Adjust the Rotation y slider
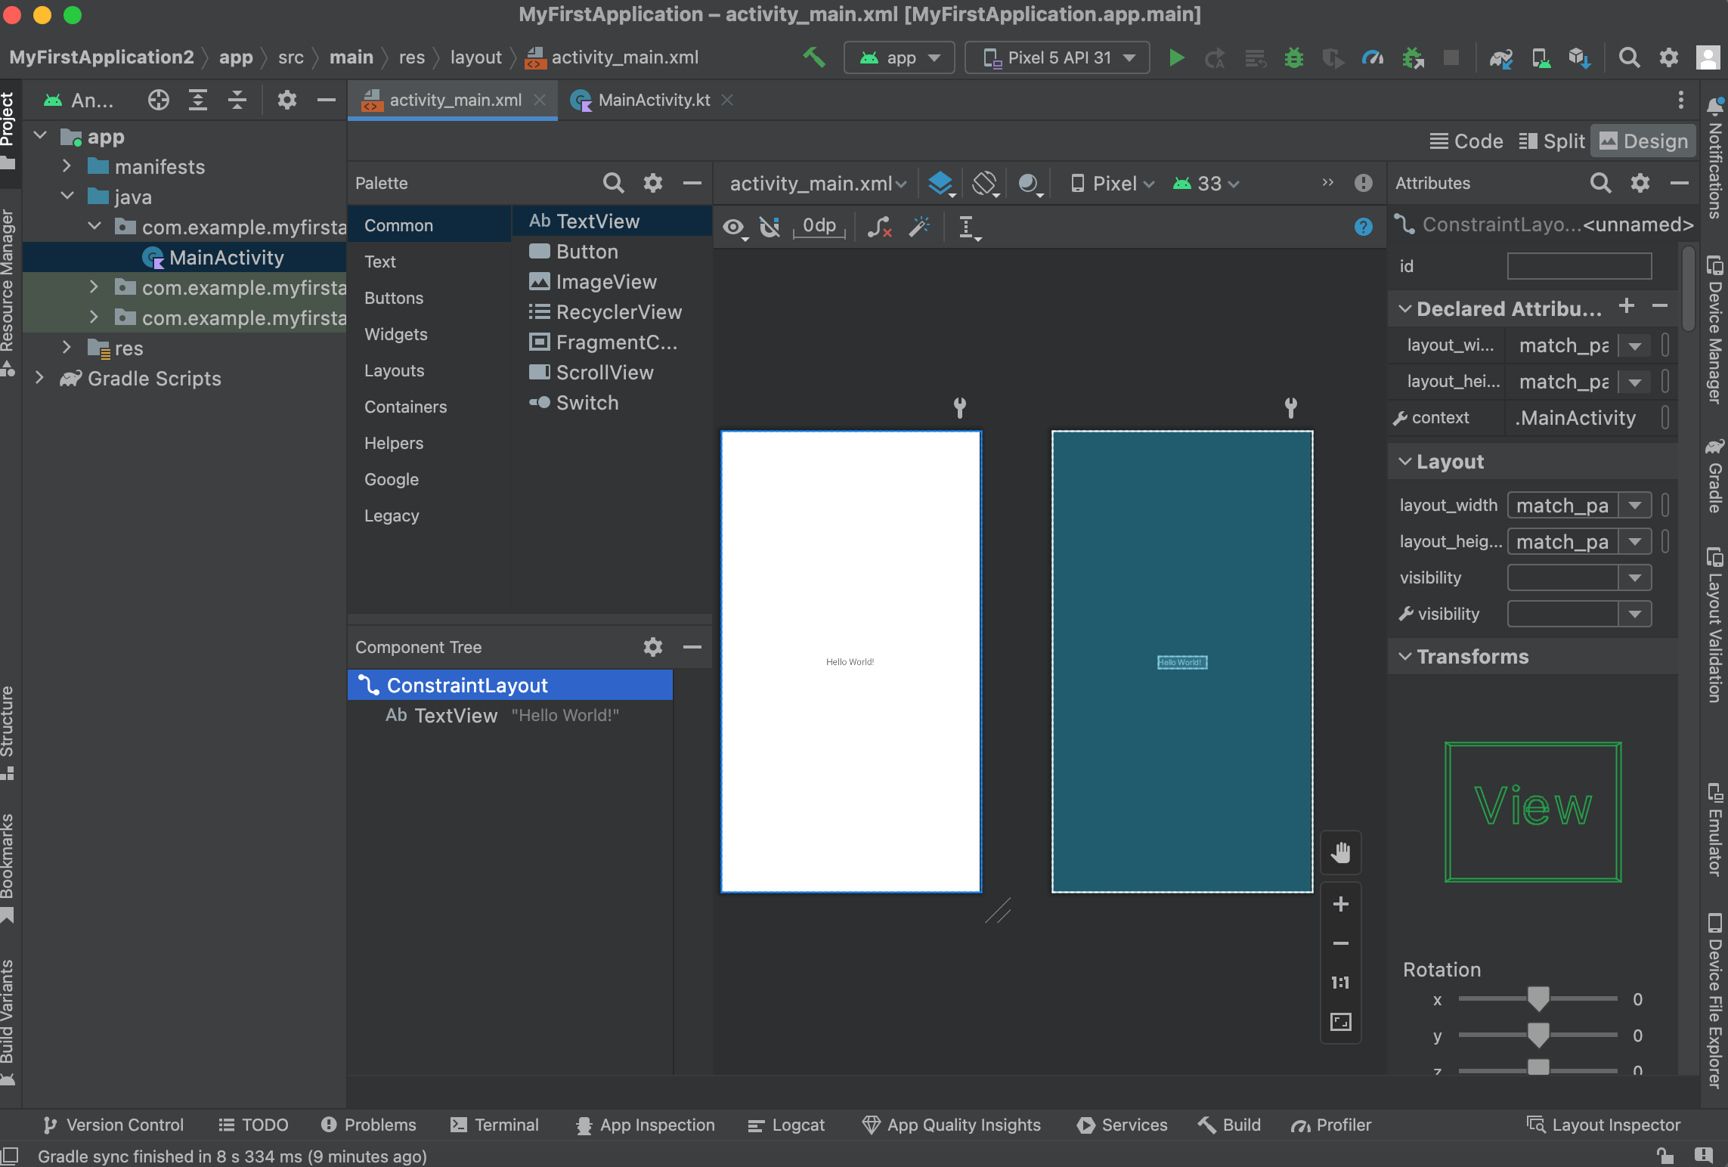The height and width of the screenshot is (1167, 1728). tap(1538, 1035)
